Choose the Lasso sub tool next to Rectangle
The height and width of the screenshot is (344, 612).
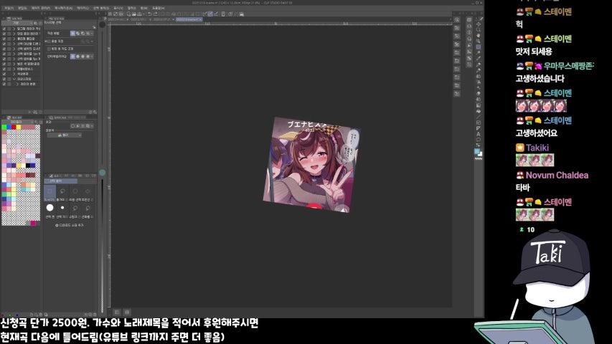click(x=62, y=191)
